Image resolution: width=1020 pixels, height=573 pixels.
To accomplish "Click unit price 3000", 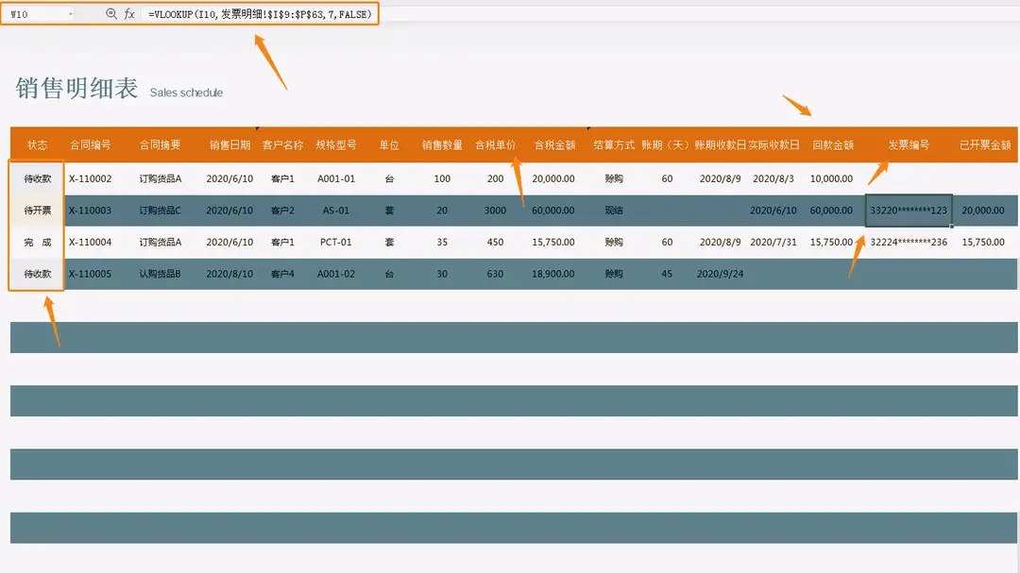I will point(495,211).
